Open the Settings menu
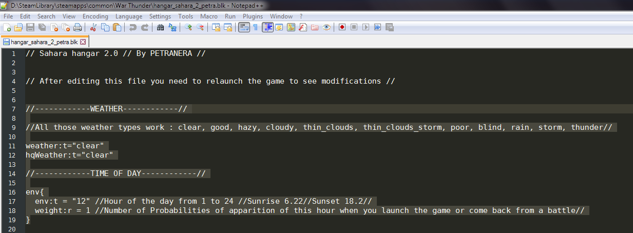The width and height of the screenshot is (633, 233). [160, 16]
